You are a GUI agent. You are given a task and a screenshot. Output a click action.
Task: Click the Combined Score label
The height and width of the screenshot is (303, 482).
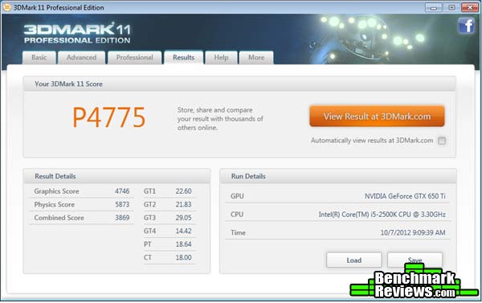[x=59, y=218]
